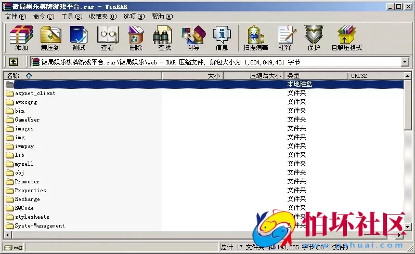Select the Properties folder name
415x254 pixels.
[31, 190]
